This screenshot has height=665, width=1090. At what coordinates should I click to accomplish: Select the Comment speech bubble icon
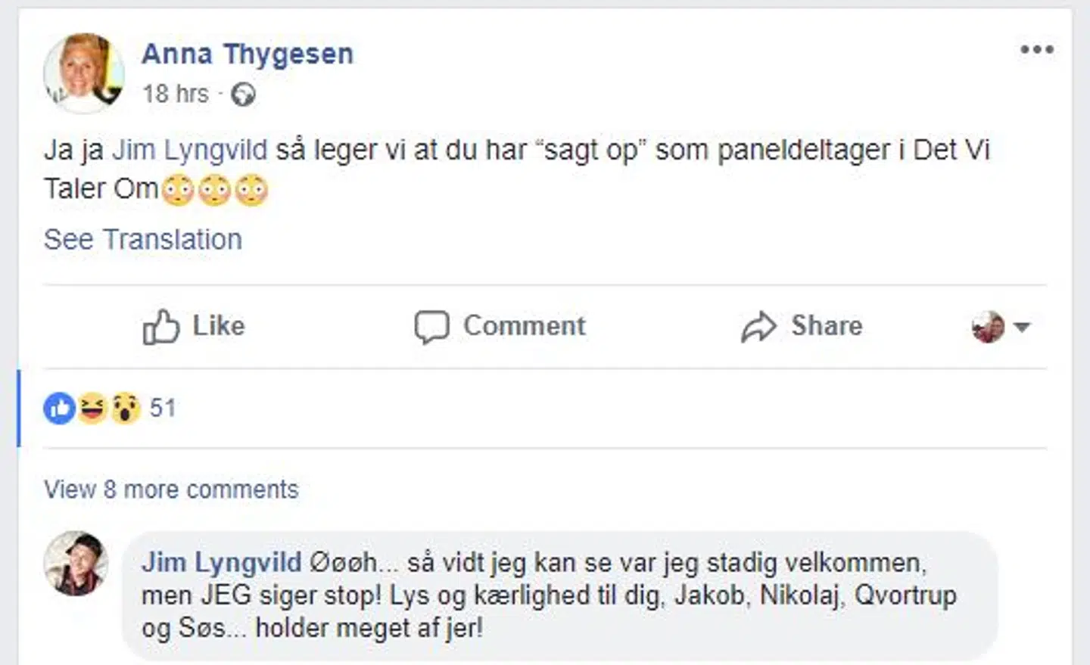click(431, 326)
